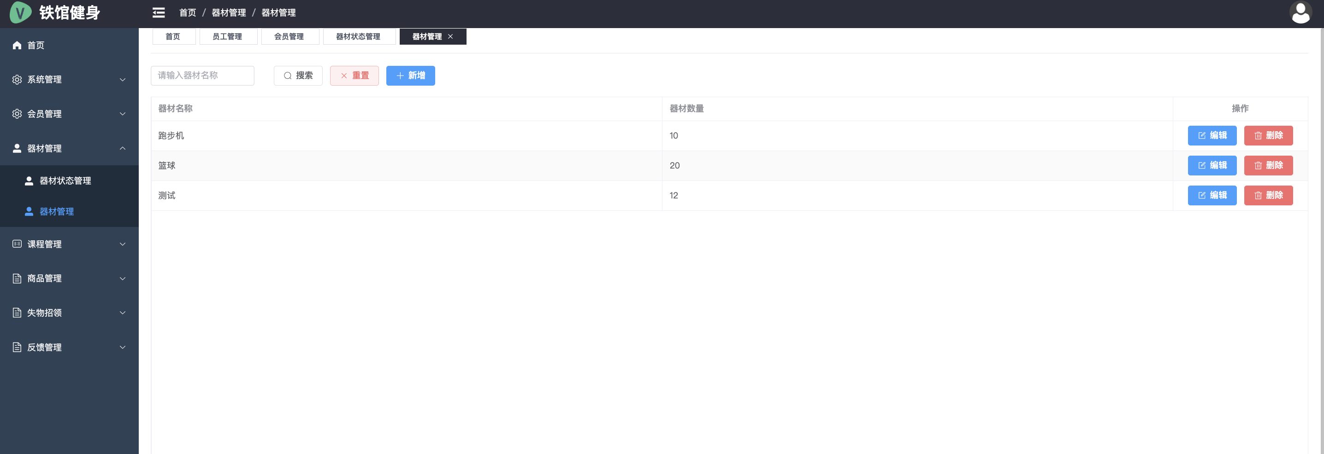
Task: Edit the 篮球 row
Action: (x=1212, y=165)
